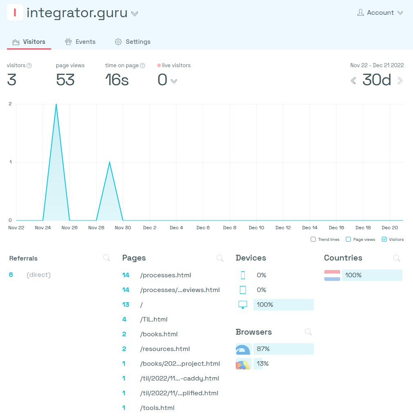Open the search icon in Referrals

[x=106, y=258]
